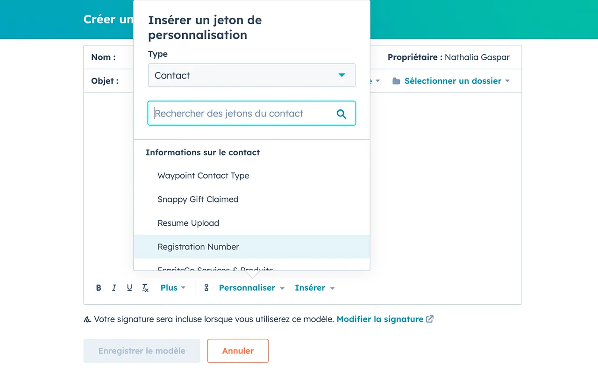The height and width of the screenshot is (380, 598).
Task: Click the external link icon after Modifier la signature
Action: coord(430,319)
